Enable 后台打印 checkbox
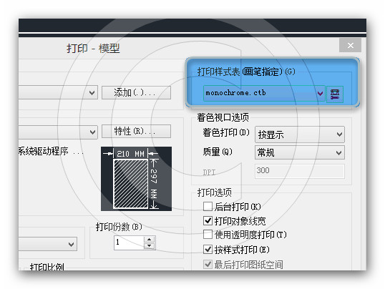This screenshot has width=385, height=289. click(208, 207)
